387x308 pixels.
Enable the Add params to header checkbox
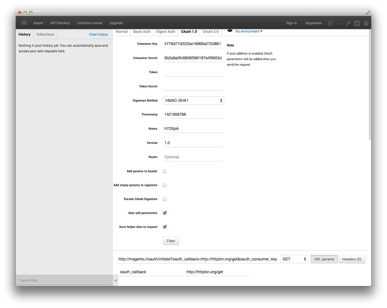(x=165, y=171)
